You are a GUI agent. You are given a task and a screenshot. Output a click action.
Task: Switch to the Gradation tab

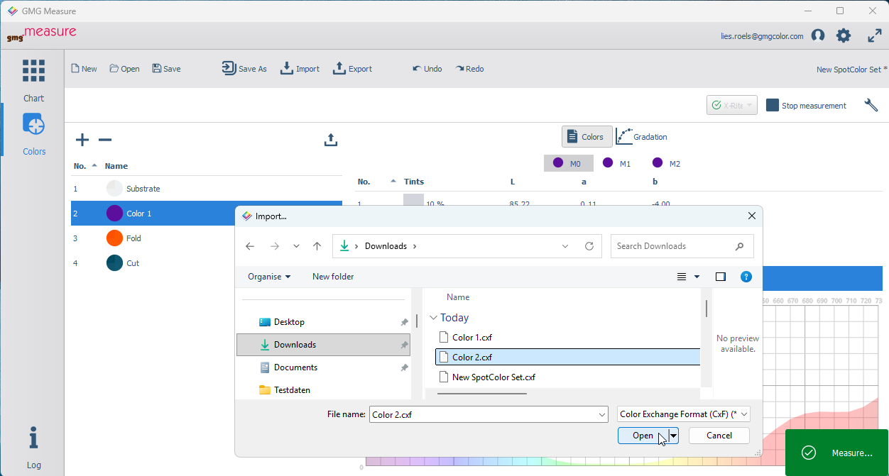tap(641, 137)
